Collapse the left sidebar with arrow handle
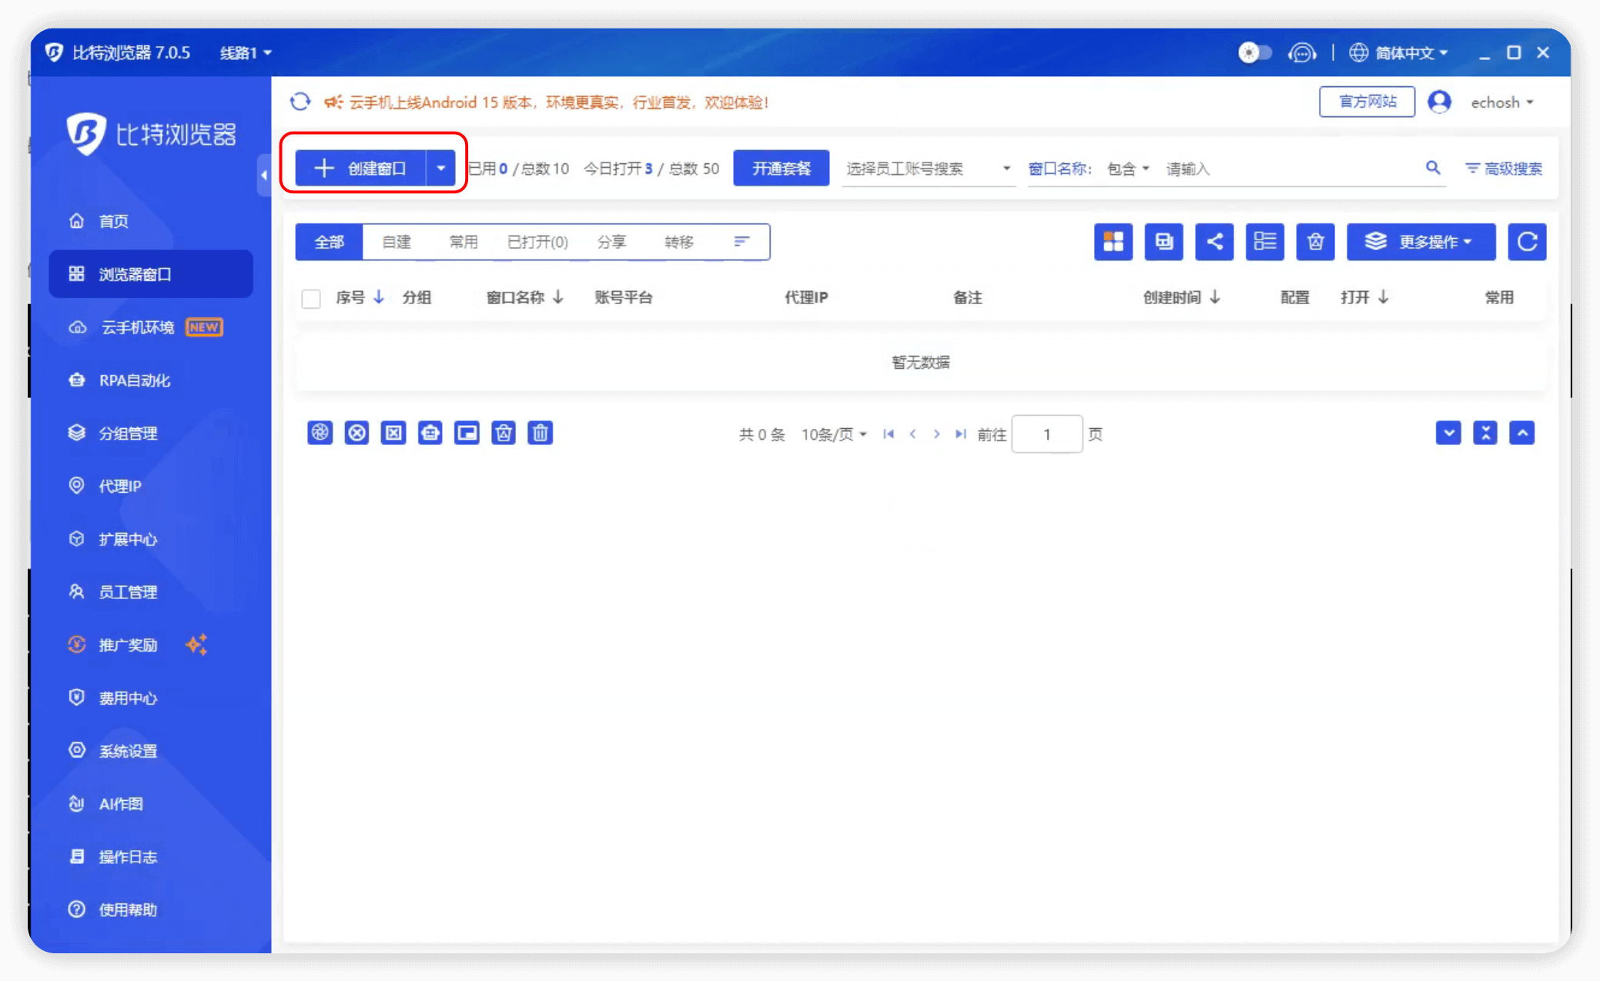 pyautogui.click(x=263, y=176)
